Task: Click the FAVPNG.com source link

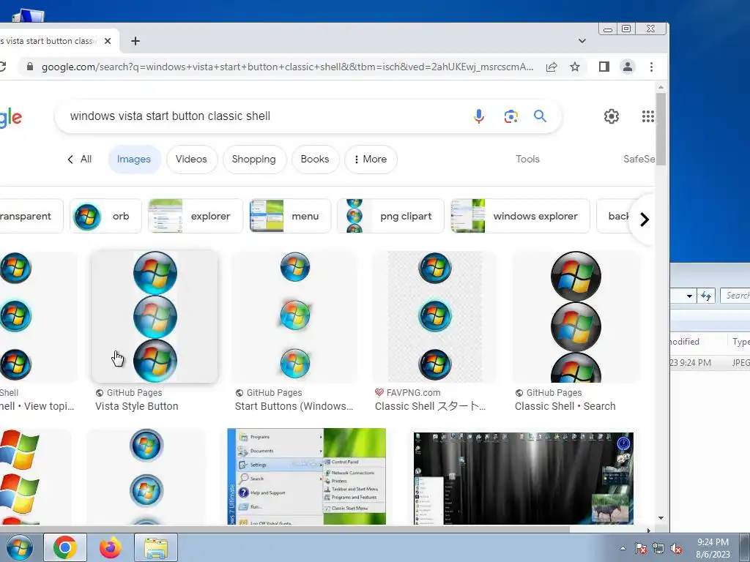Action: pos(413,393)
